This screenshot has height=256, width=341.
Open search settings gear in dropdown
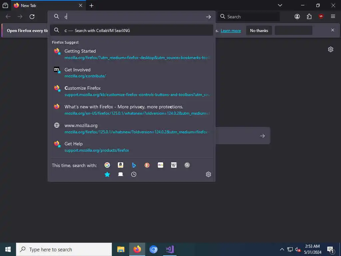coord(208,174)
